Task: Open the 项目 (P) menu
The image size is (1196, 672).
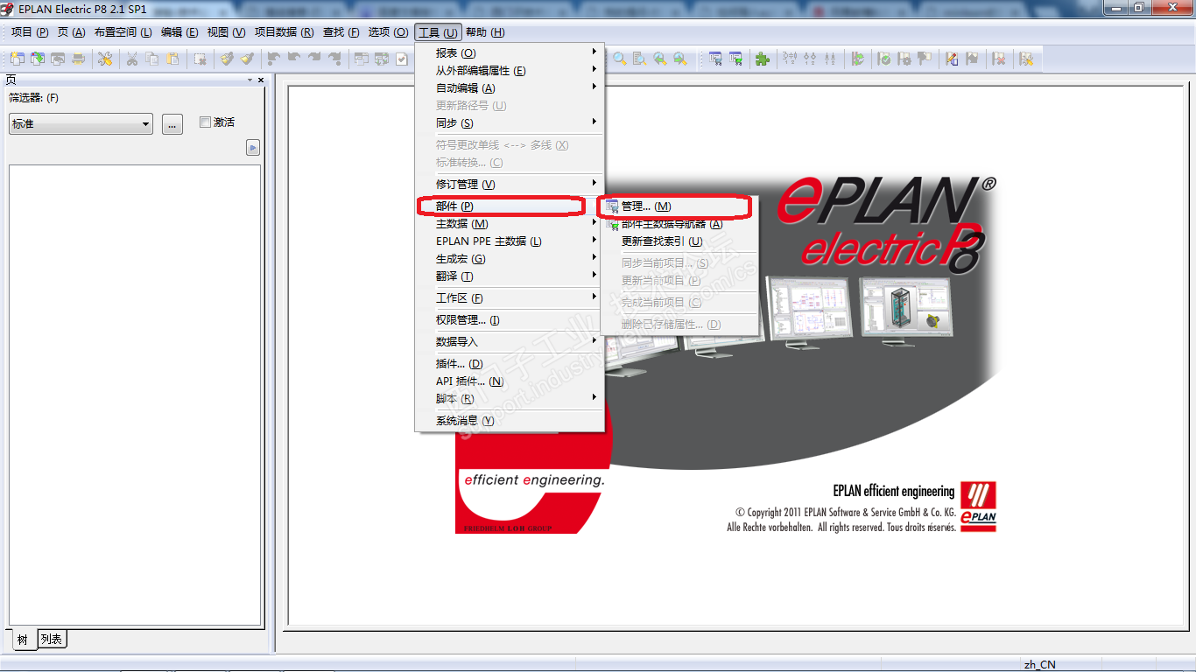Action: [x=30, y=32]
